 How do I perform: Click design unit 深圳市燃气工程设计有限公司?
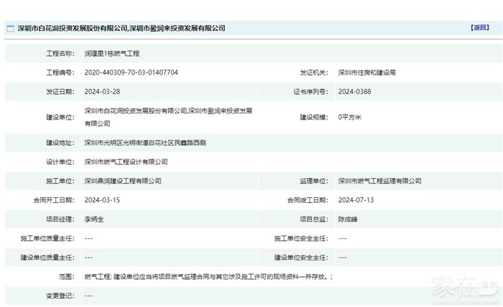[126, 161]
